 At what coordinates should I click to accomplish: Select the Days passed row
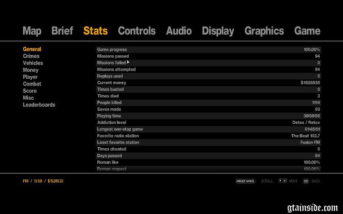pos(208,156)
